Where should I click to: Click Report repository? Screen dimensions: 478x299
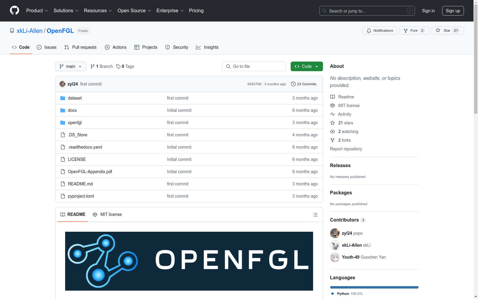[346, 149]
